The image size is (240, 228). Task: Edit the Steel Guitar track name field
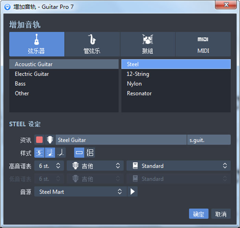(x=121, y=140)
